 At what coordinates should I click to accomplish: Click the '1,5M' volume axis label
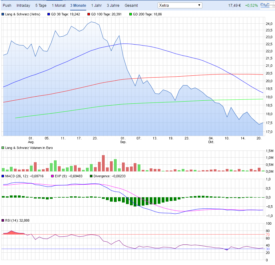pyautogui.click(x=269, y=151)
